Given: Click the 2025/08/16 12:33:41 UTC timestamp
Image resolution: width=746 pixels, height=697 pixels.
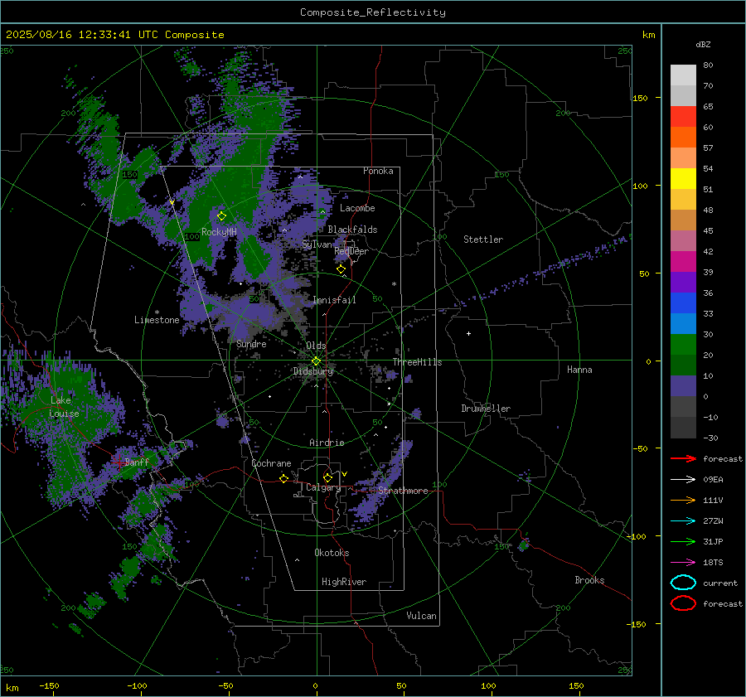Looking at the screenshot, I should 81,35.
